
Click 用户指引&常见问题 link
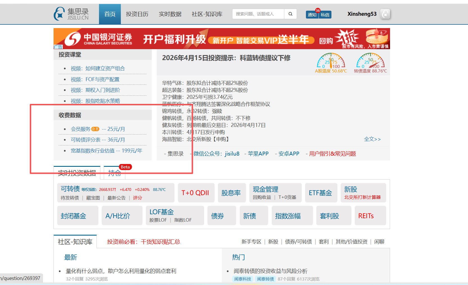point(332,154)
